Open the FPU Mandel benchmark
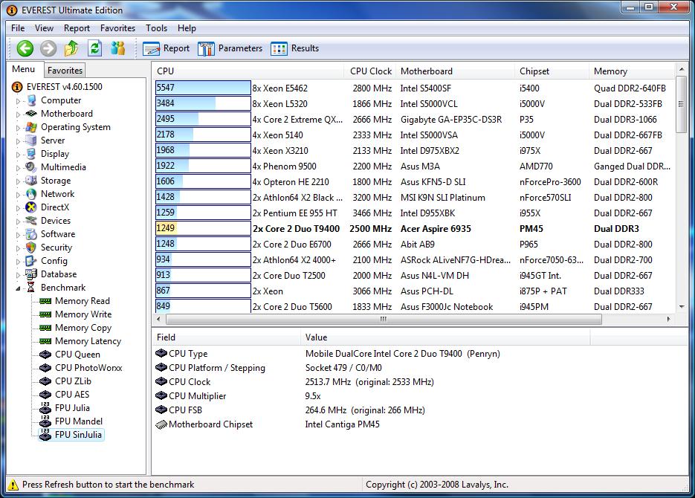The width and height of the screenshot is (695, 498). [x=79, y=421]
